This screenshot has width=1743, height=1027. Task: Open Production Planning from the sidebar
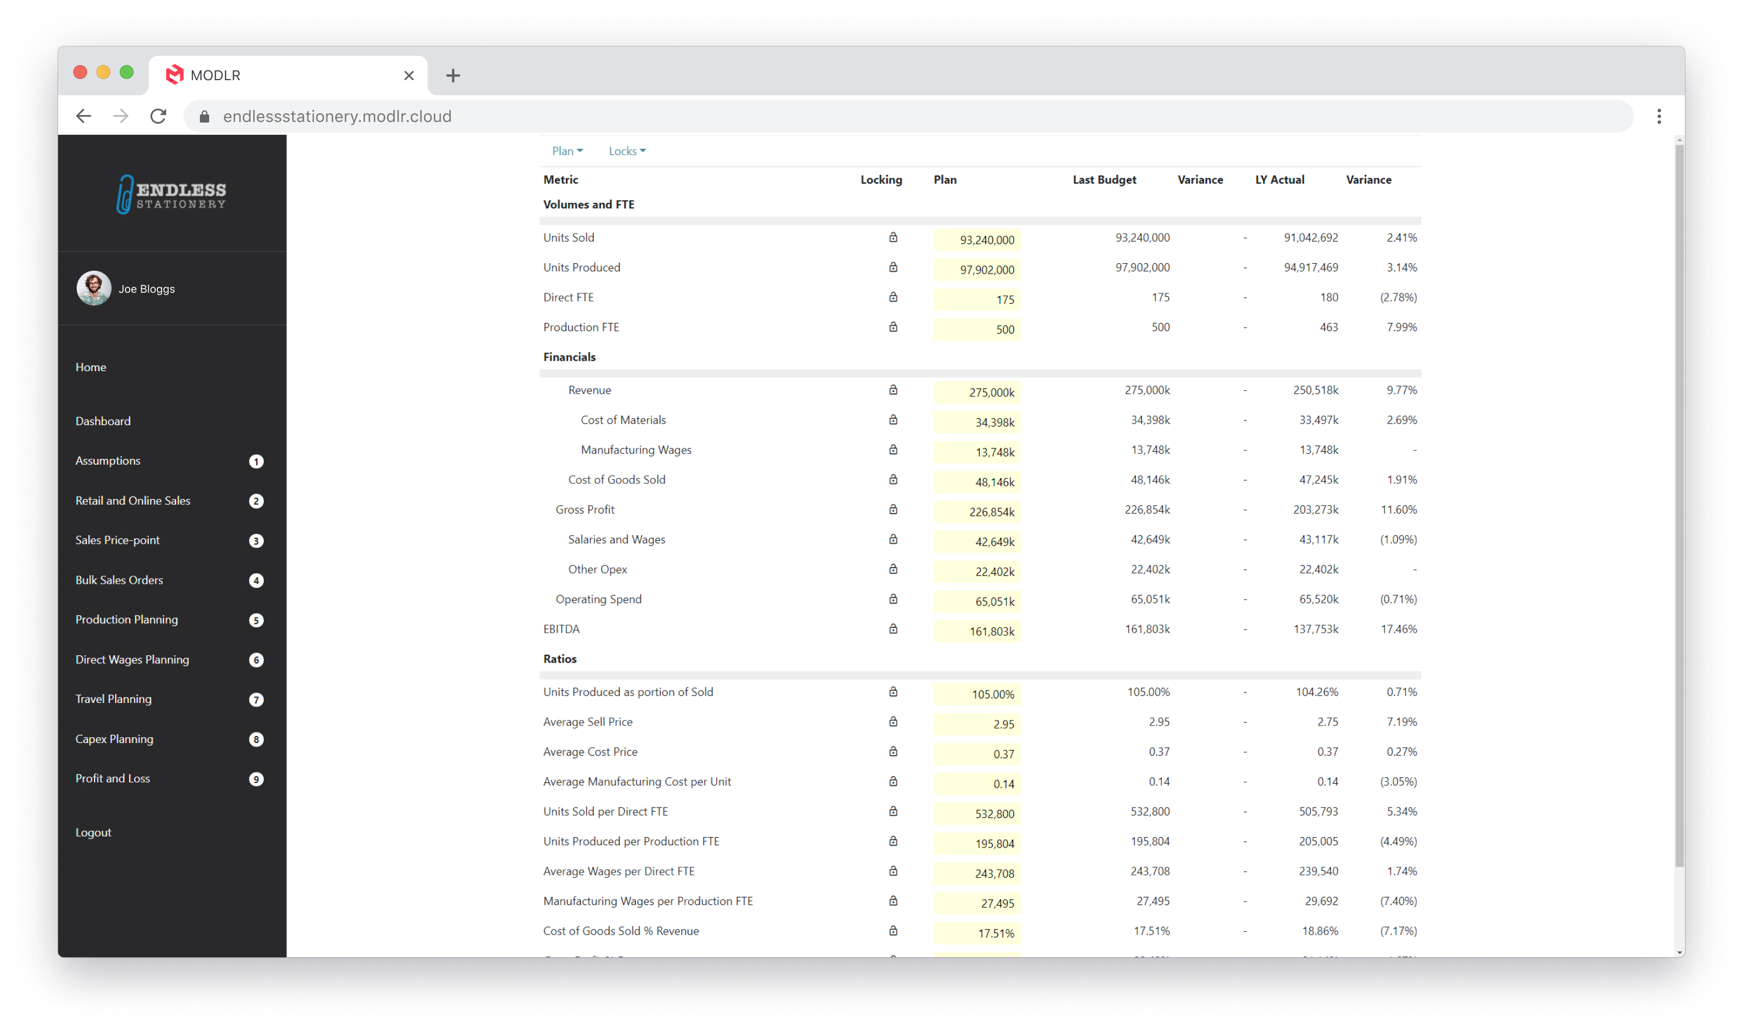127,619
